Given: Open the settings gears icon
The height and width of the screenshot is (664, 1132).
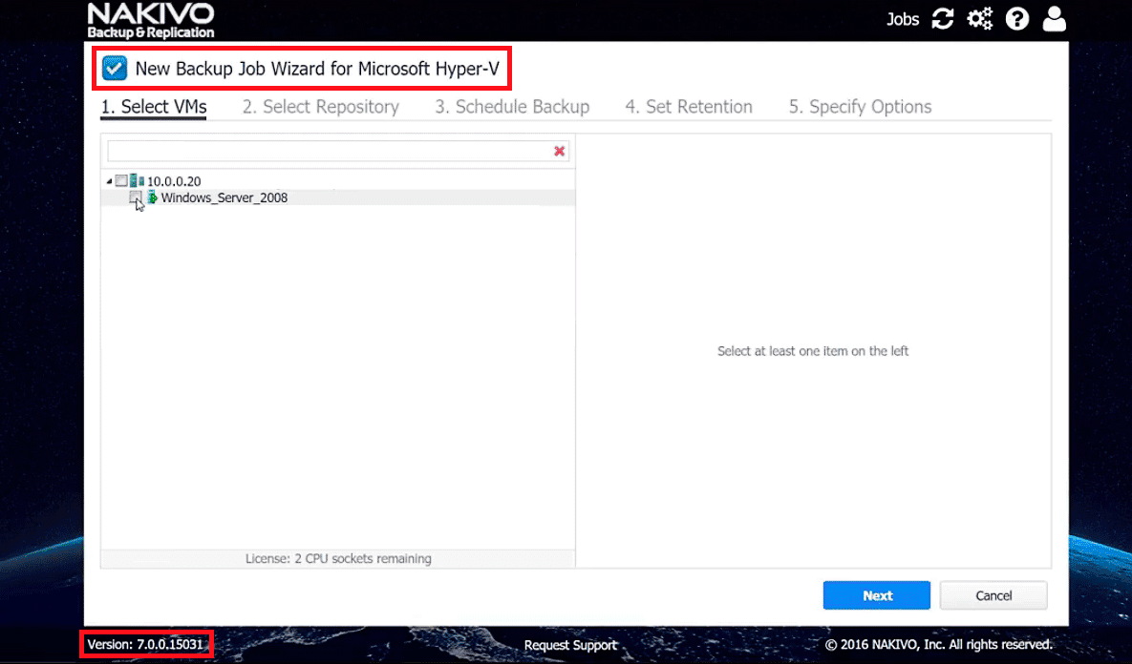Looking at the screenshot, I should [x=980, y=19].
